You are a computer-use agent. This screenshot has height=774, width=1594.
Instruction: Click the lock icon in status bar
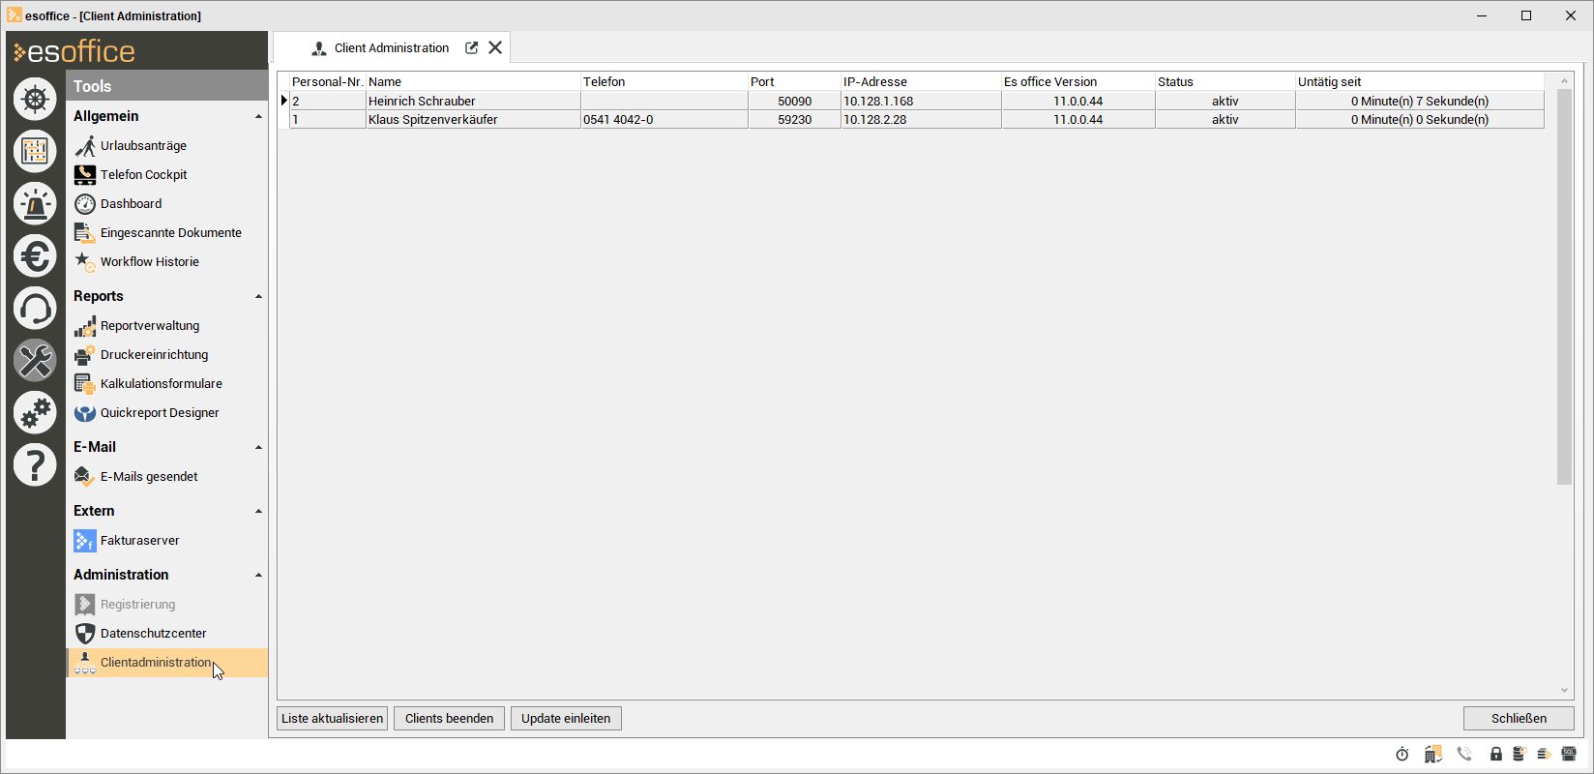click(1496, 755)
